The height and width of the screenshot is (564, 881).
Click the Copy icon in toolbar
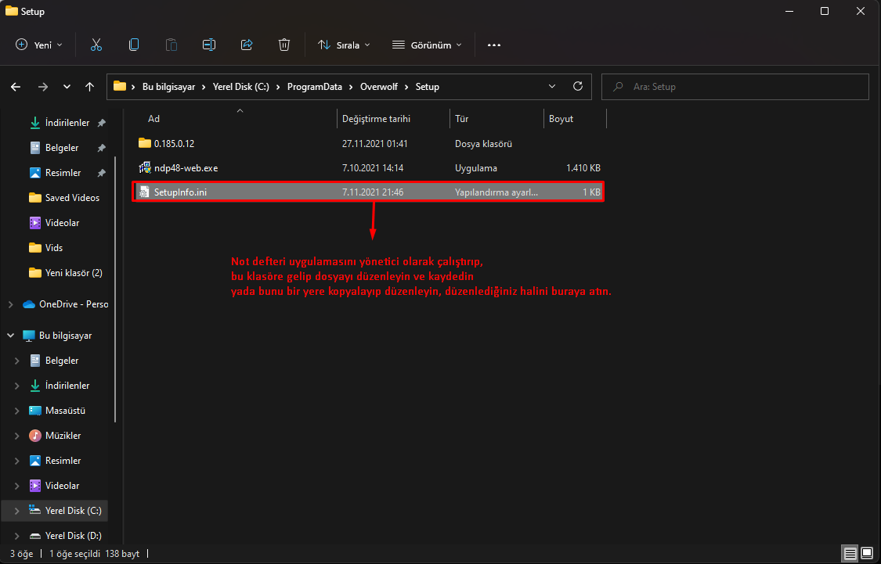point(134,45)
